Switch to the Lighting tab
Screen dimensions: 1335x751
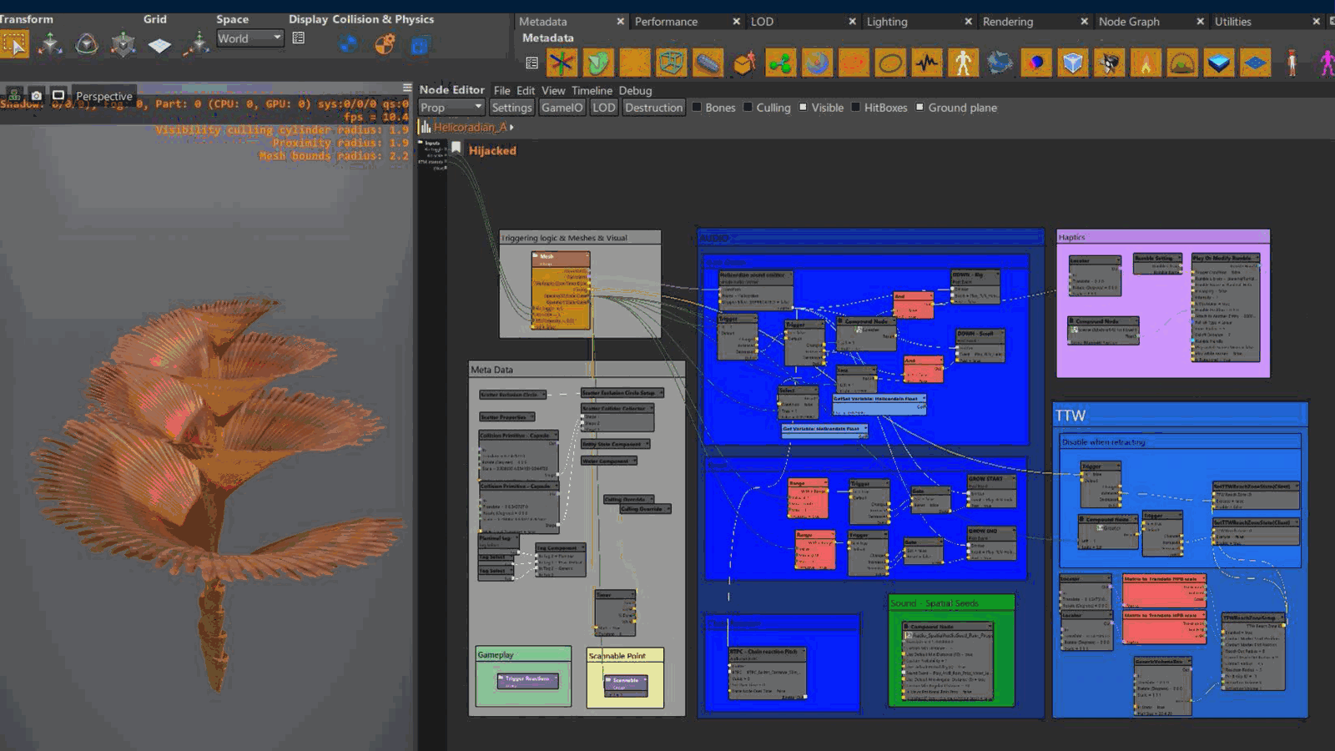[x=887, y=22]
